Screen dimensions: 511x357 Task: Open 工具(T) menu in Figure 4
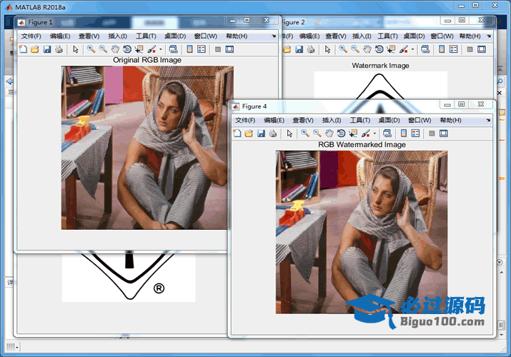tap(360, 121)
